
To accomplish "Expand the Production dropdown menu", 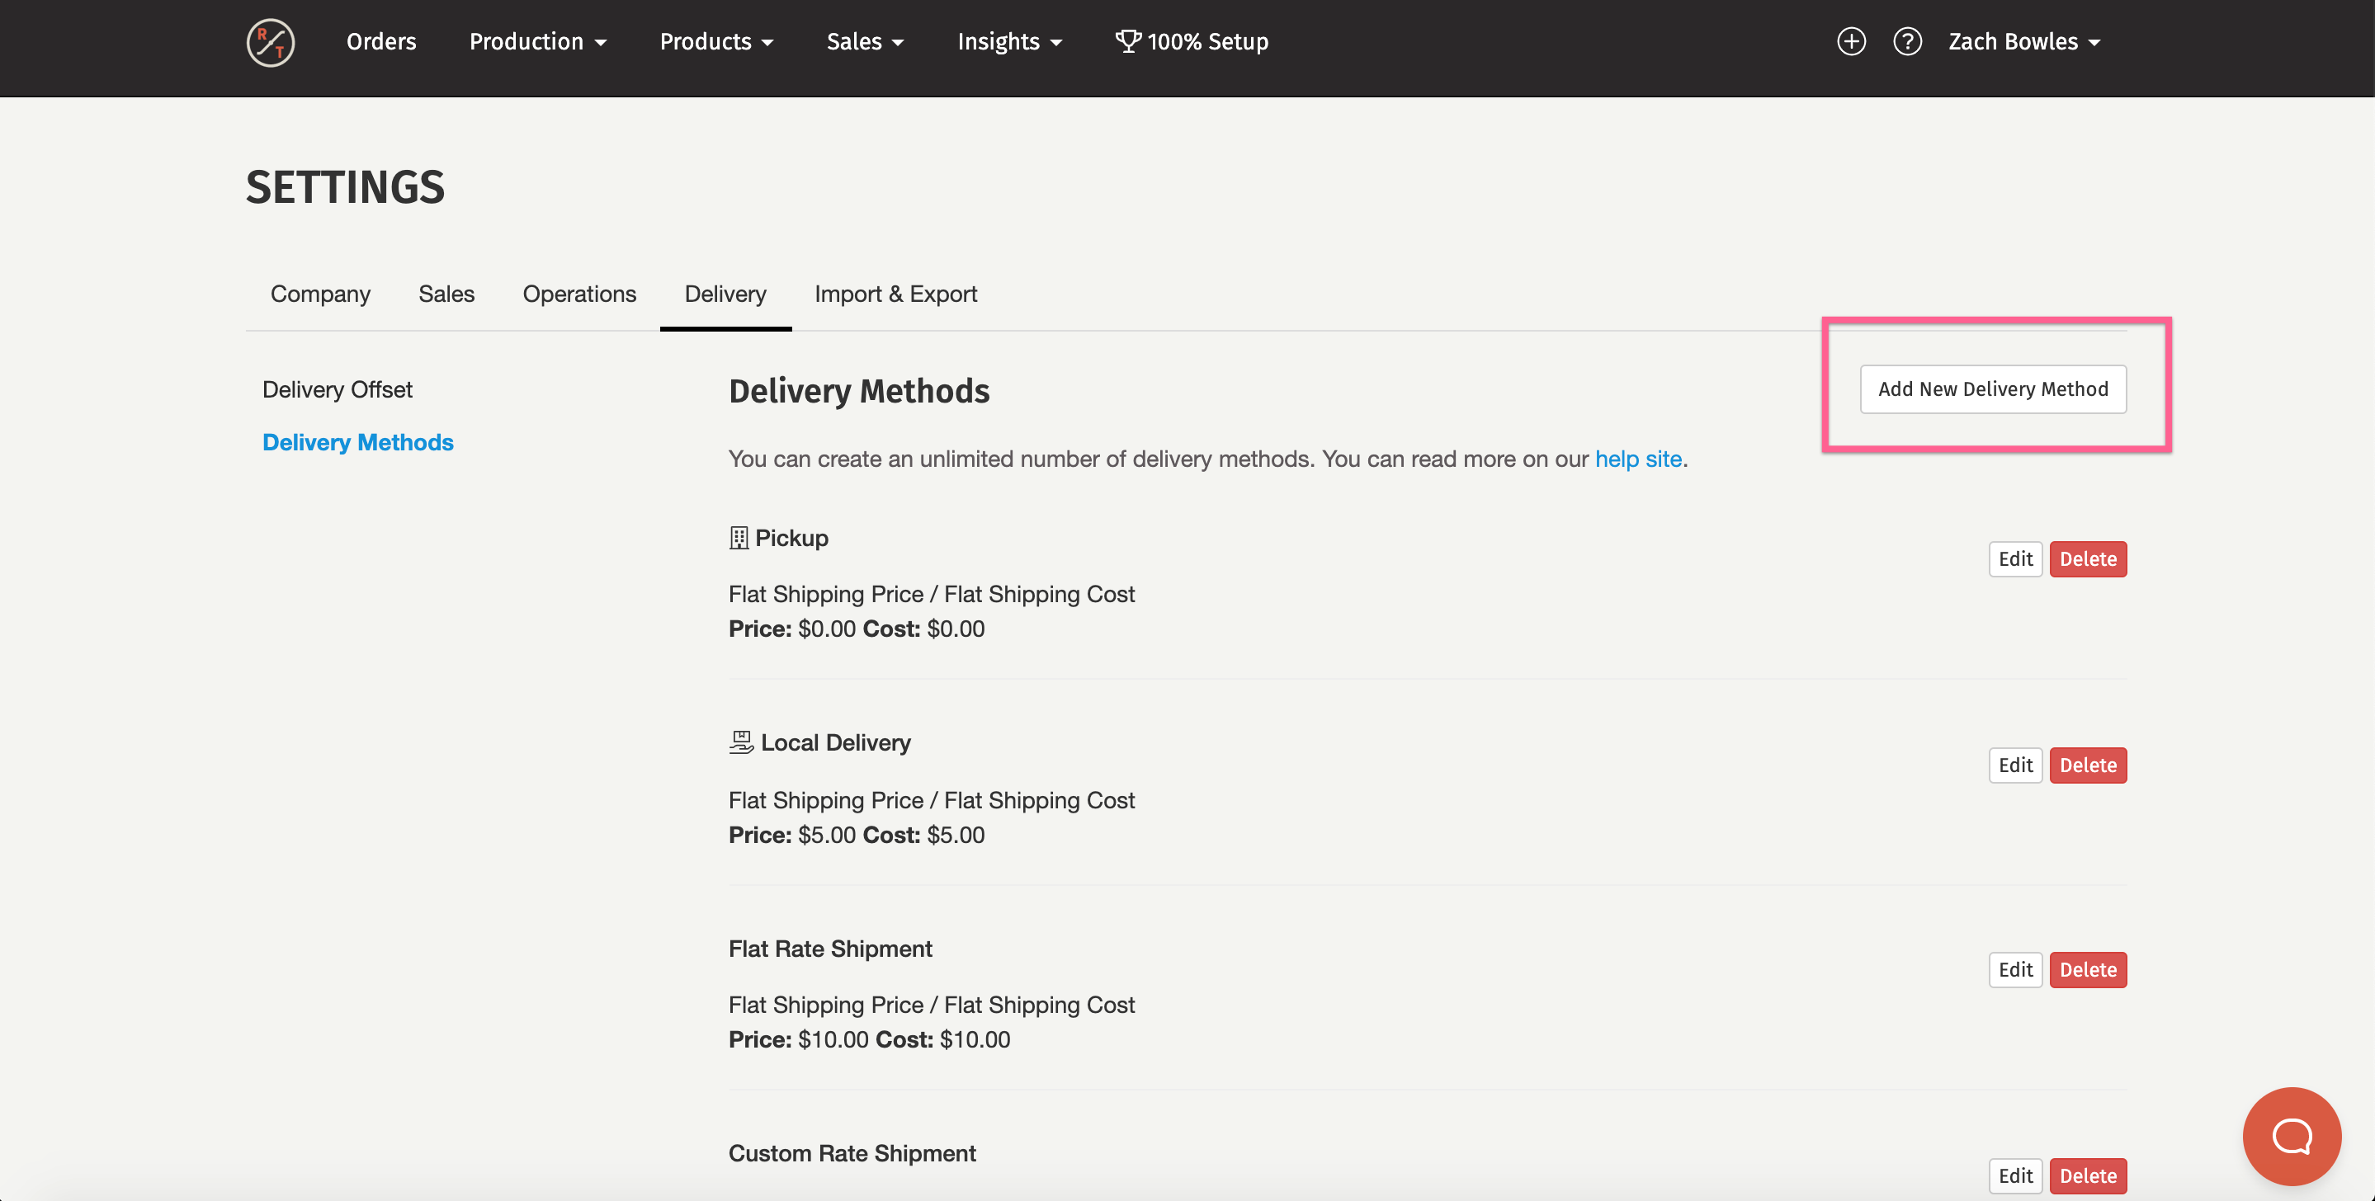I will click(537, 41).
